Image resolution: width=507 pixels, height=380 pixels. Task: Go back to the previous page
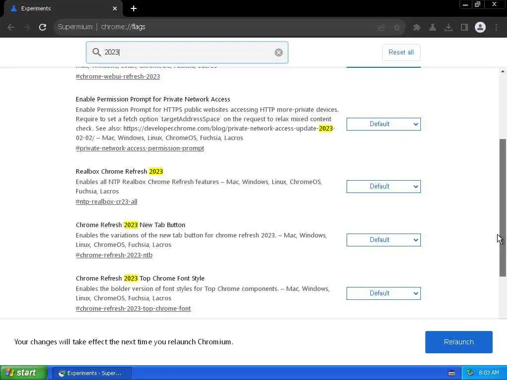coord(11,27)
